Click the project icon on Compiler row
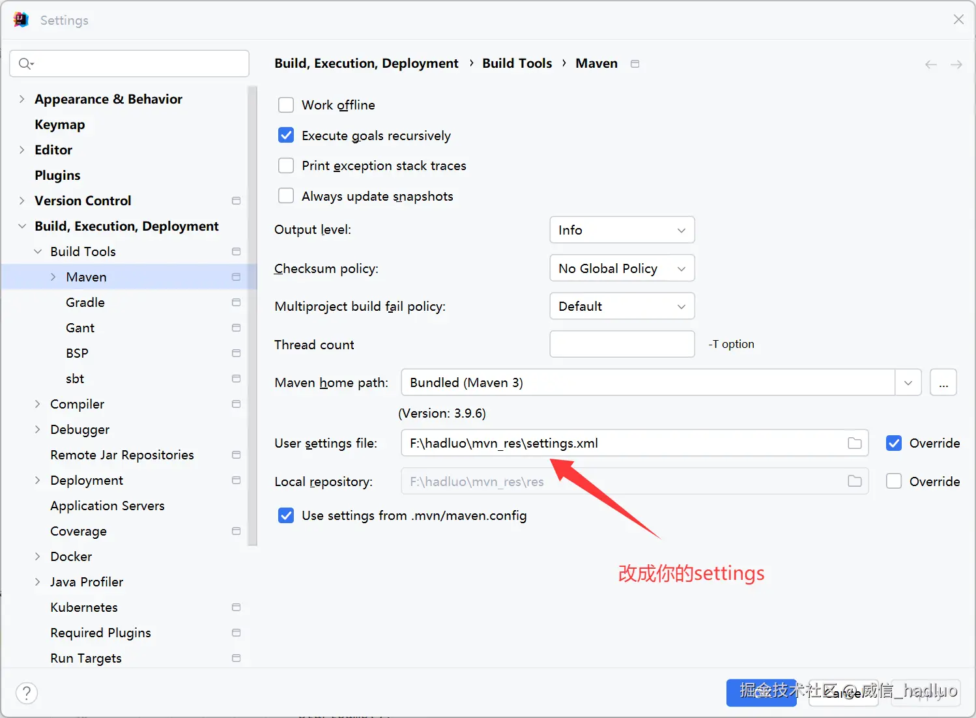This screenshot has height=718, width=976. pyautogui.click(x=237, y=404)
